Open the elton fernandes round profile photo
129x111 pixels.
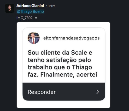click(34, 38)
